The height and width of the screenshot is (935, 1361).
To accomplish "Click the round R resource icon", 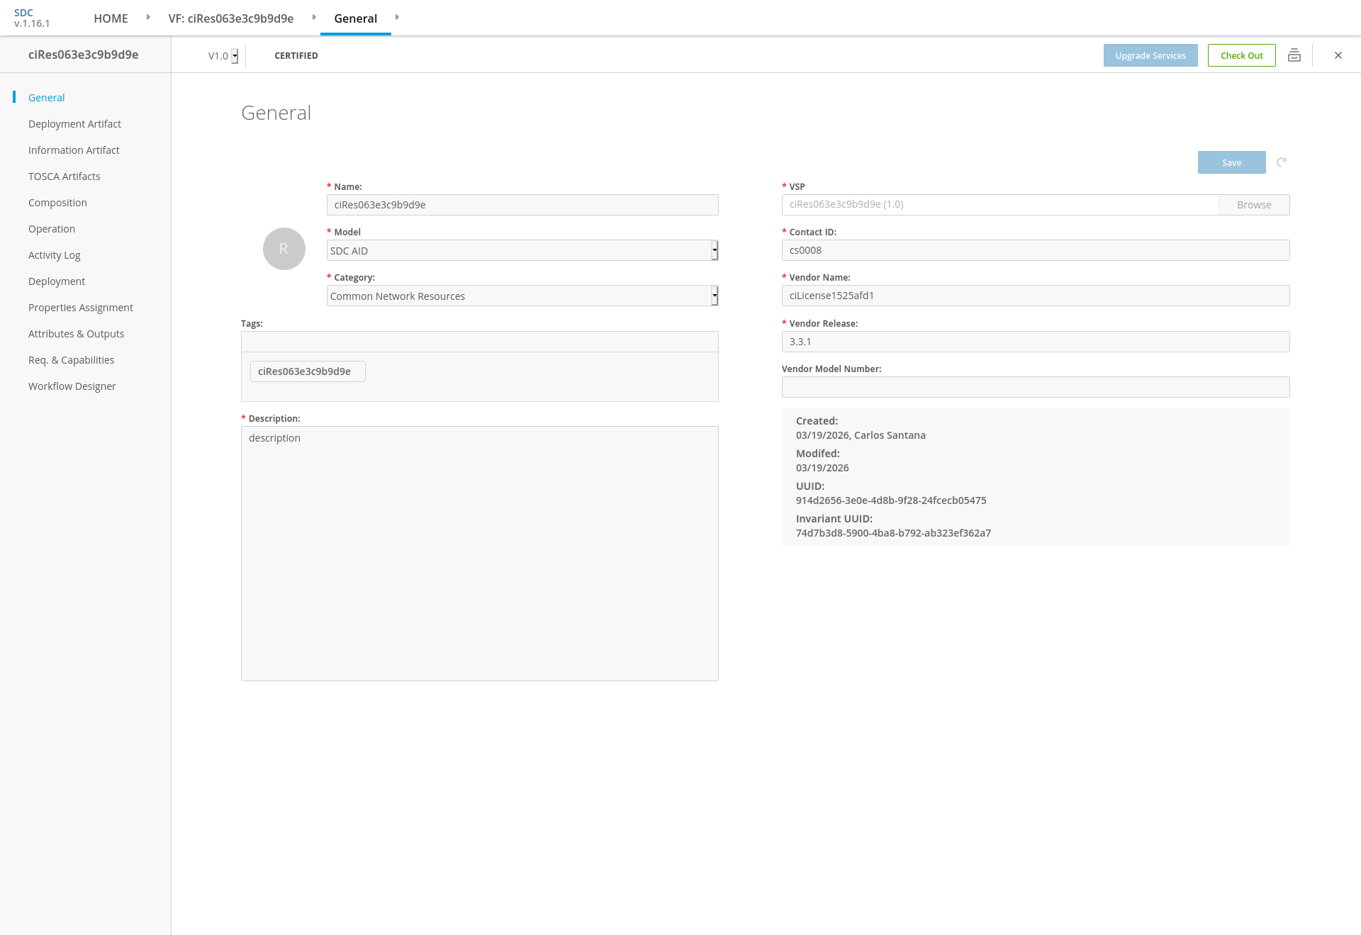I will [284, 249].
